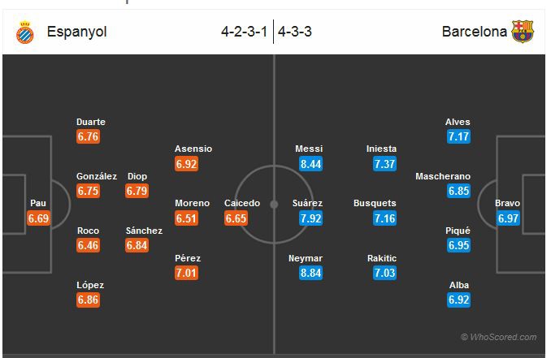
Task: Select the Espanyol team name
Action: pyautogui.click(x=77, y=32)
